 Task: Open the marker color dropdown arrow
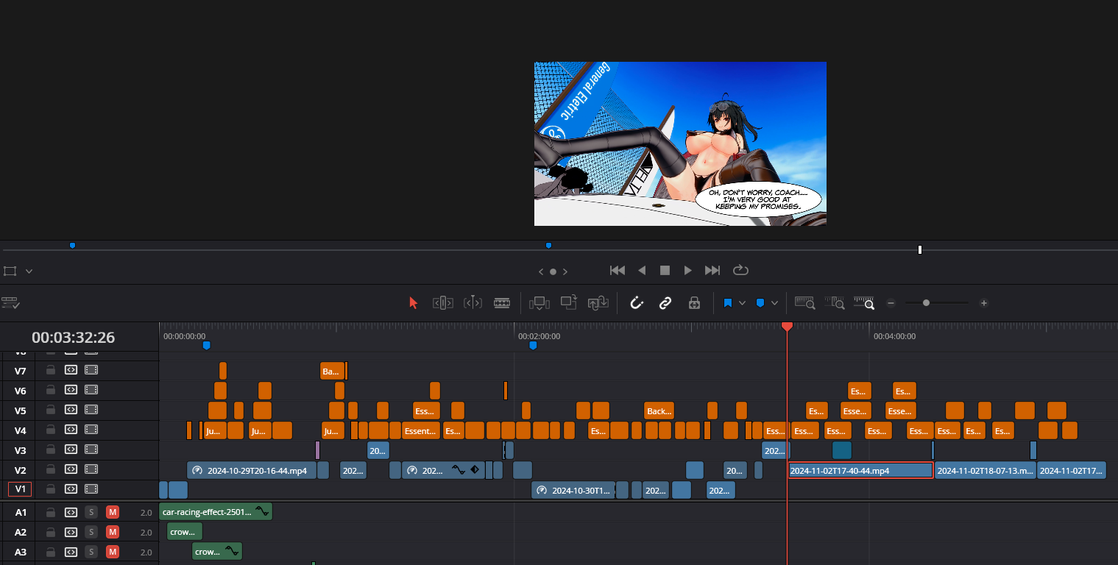[x=774, y=303]
